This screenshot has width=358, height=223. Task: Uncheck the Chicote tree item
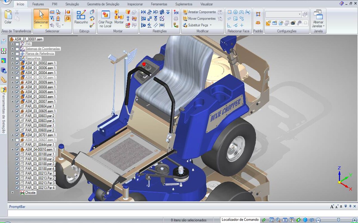17,193
